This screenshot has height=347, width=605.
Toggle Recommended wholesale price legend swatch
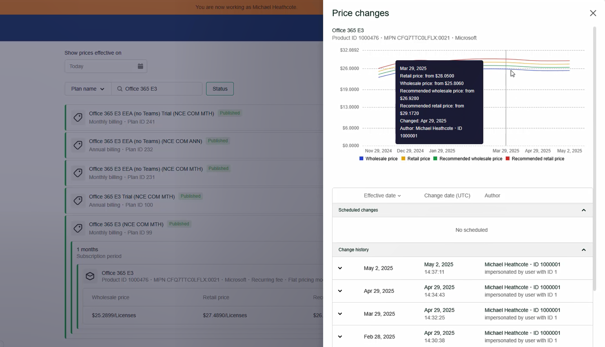point(435,158)
